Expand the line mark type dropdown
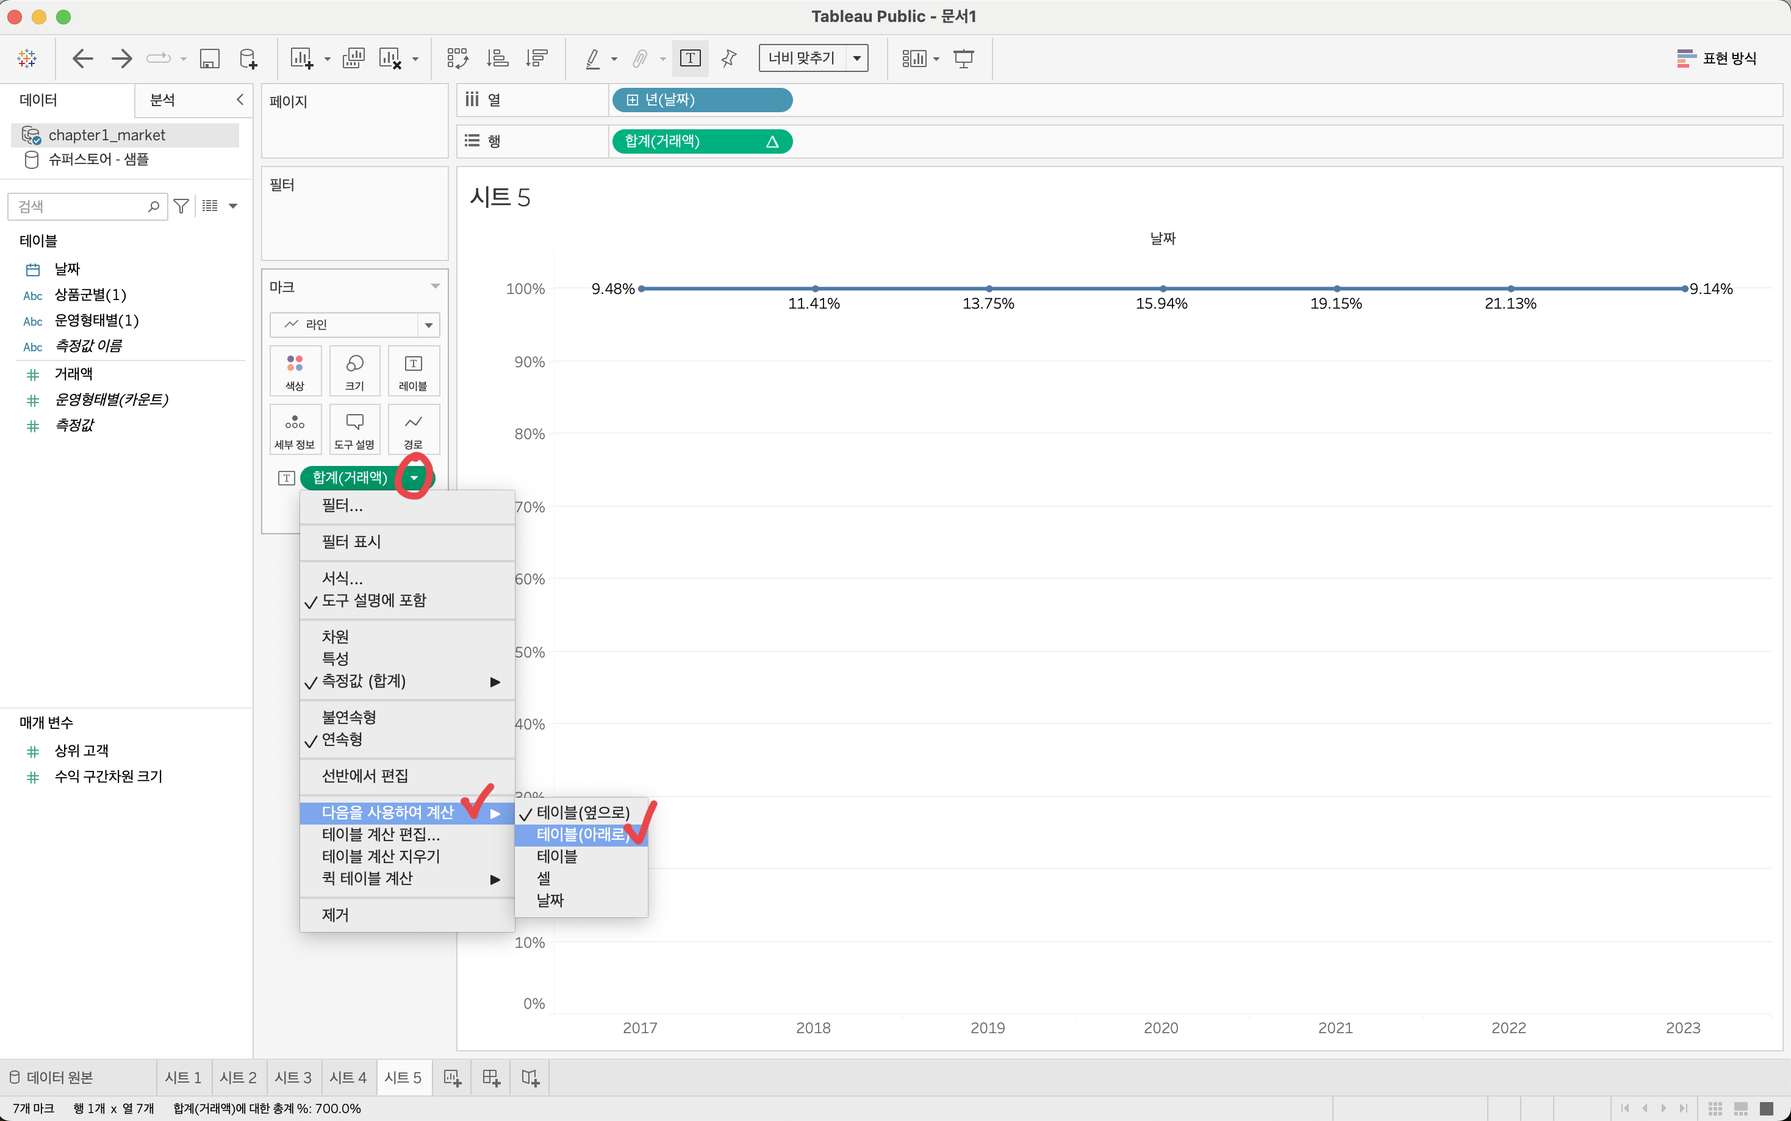This screenshot has width=1791, height=1121. [428, 324]
